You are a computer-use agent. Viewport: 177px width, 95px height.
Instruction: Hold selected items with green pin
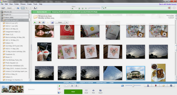tap(59, 86)
